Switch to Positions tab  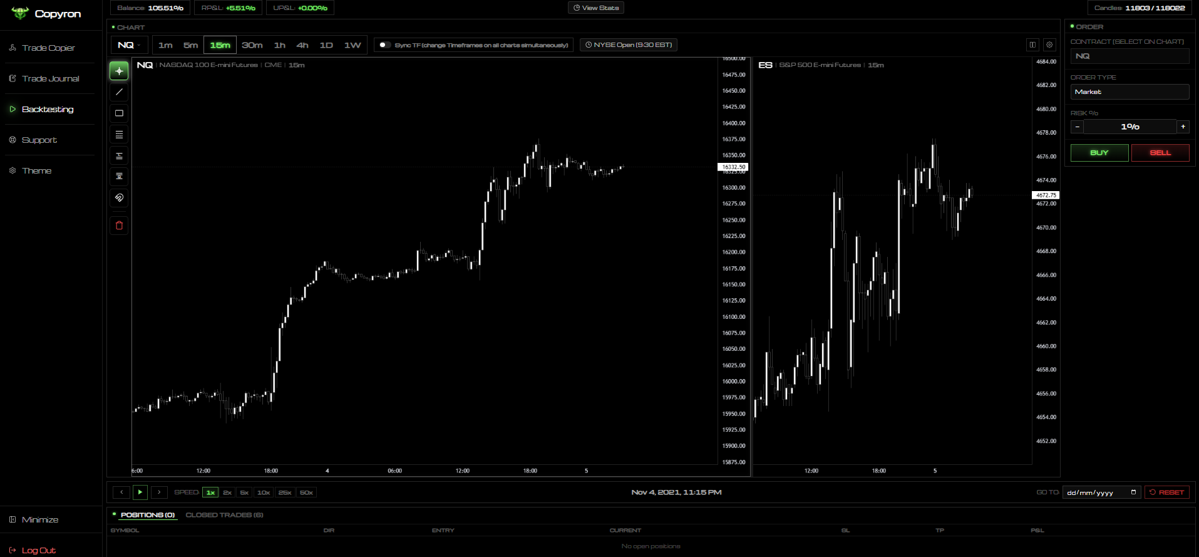(x=148, y=515)
